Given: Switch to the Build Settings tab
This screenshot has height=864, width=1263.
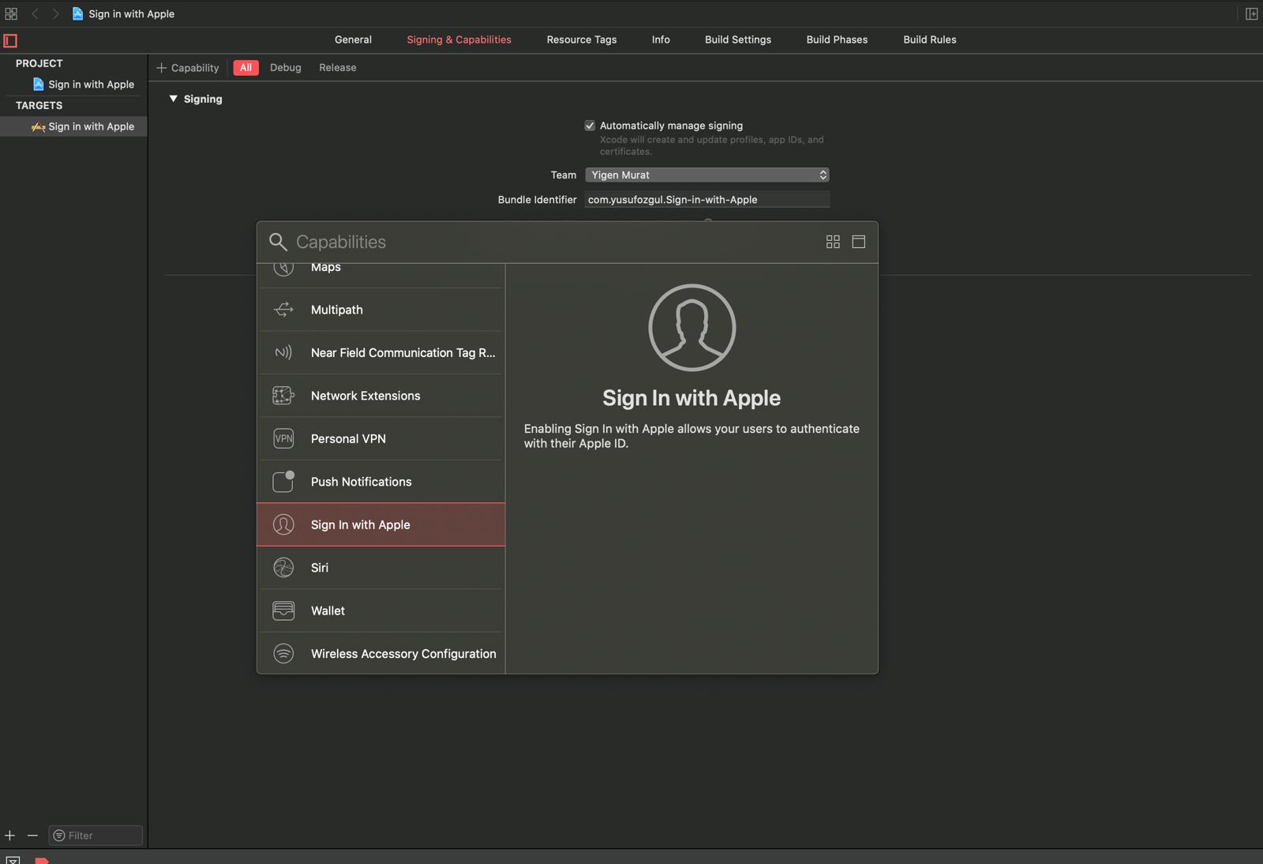Looking at the screenshot, I should point(737,39).
